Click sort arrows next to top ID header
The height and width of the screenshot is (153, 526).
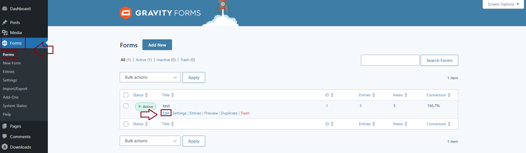point(332,95)
